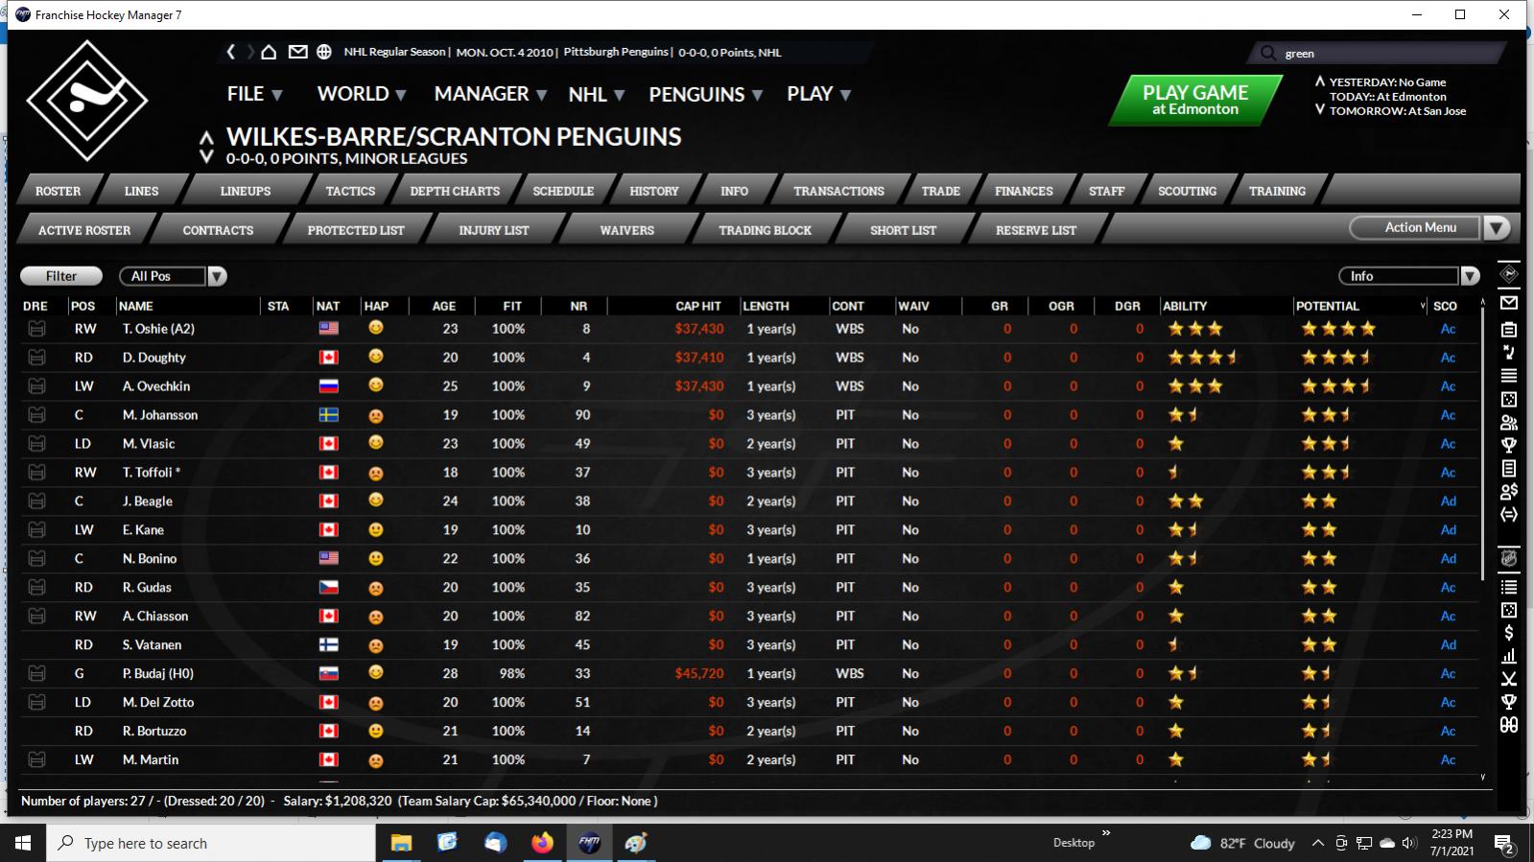
Task: Click the bar chart icon in right sidebar
Action: click(x=1509, y=656)
